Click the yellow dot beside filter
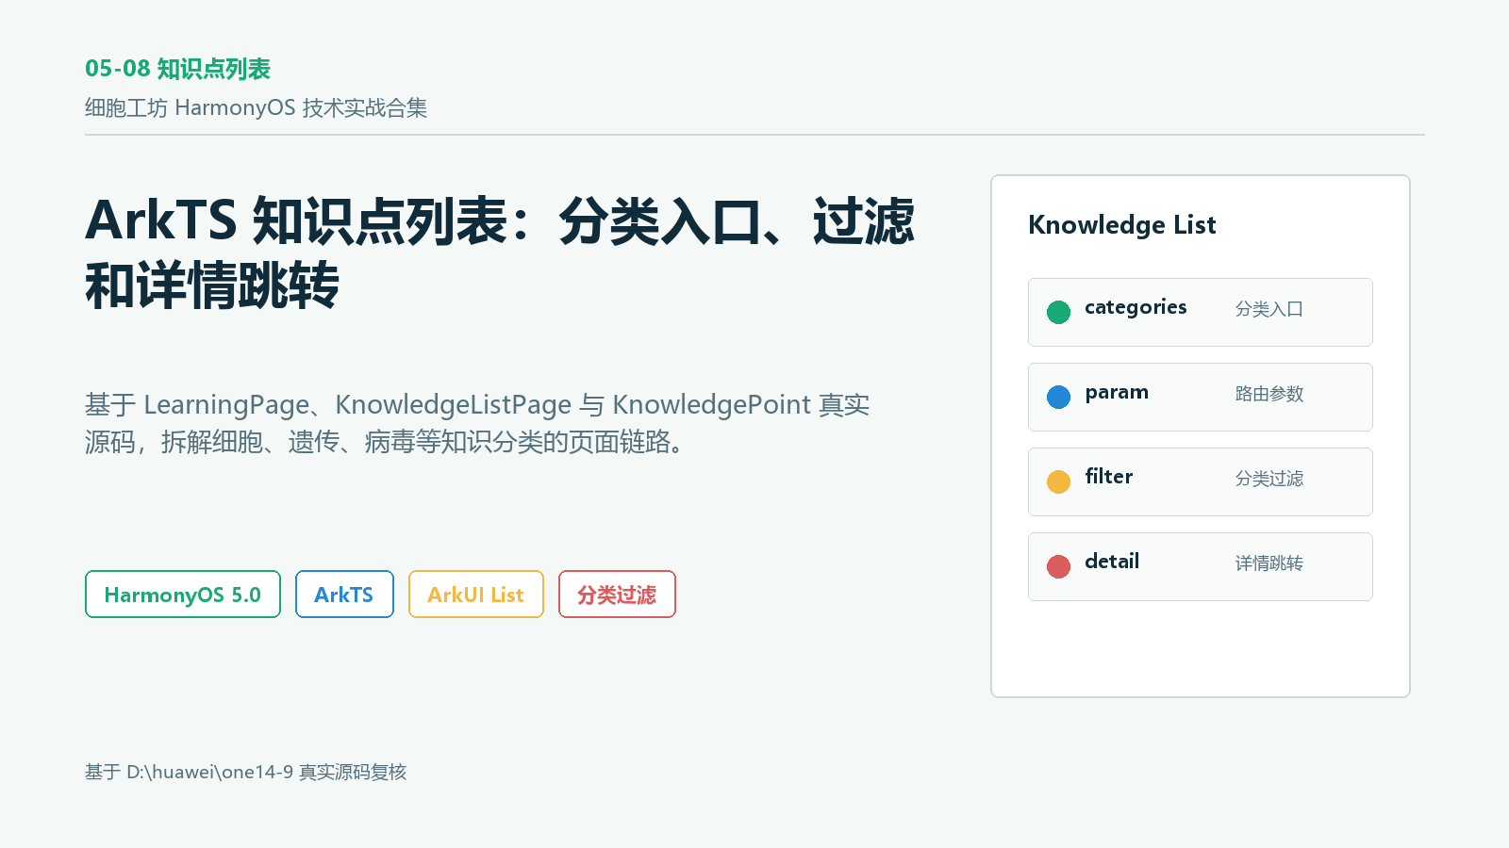1509x848 pixels. click(x=1058, y=481)
